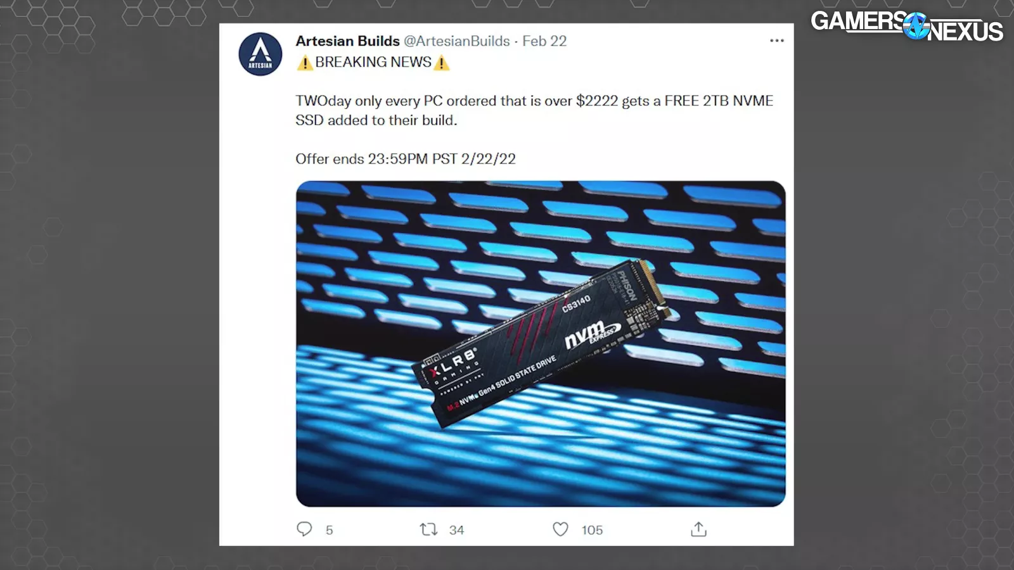
Task: Click the left warning emoji icon
Action: point(305,63)
